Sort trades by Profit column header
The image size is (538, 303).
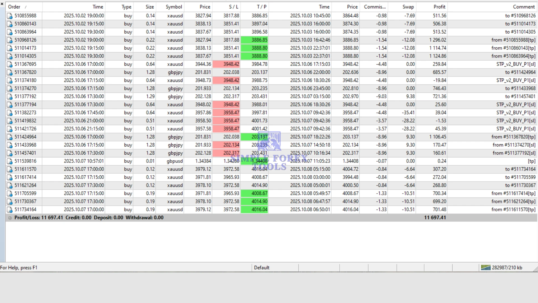pos(439,7)
